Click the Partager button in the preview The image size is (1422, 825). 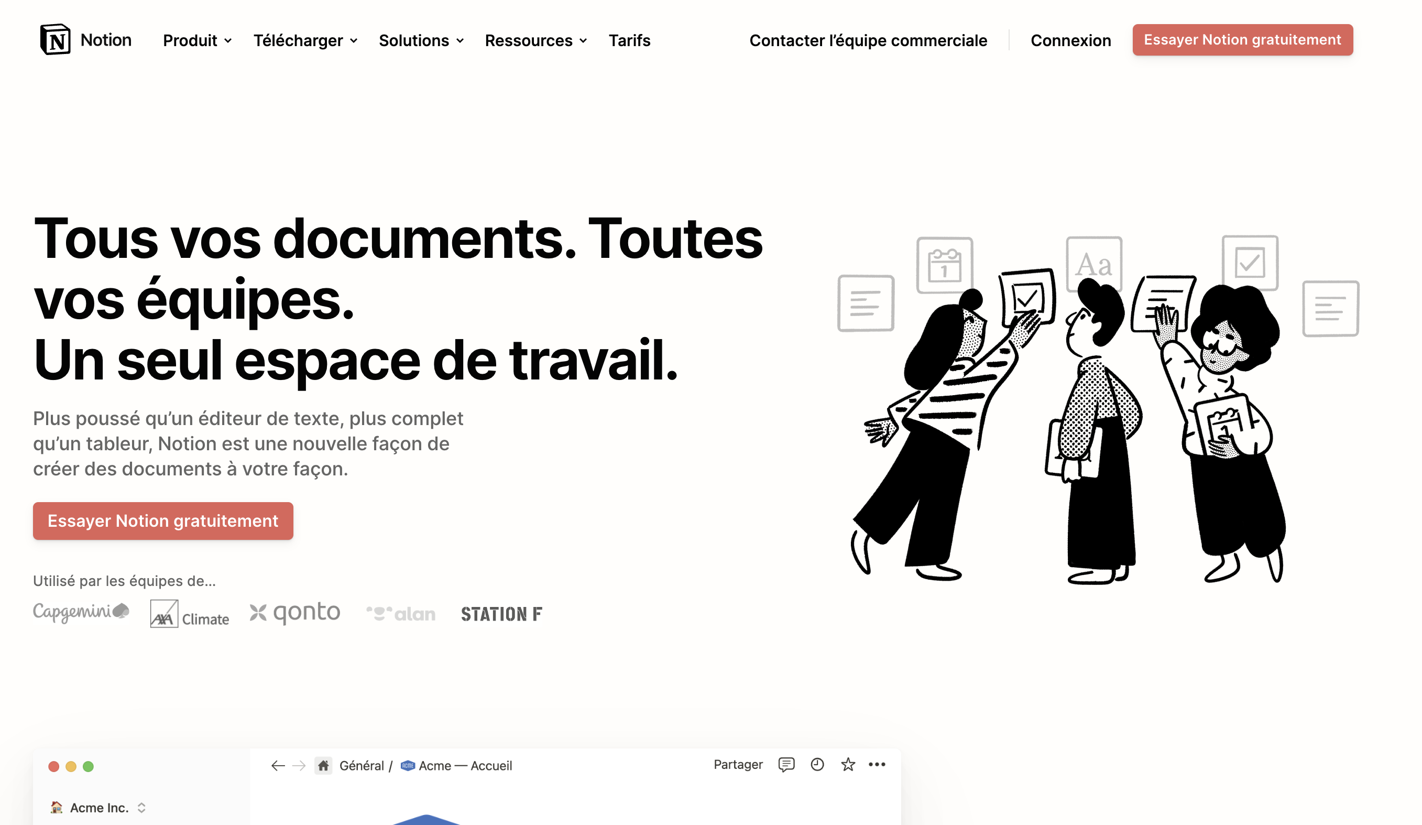pyautogui.click(x=738, y=765)
